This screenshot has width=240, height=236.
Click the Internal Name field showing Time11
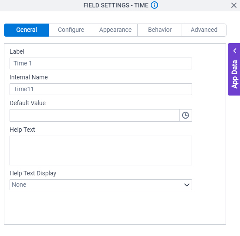101,89
